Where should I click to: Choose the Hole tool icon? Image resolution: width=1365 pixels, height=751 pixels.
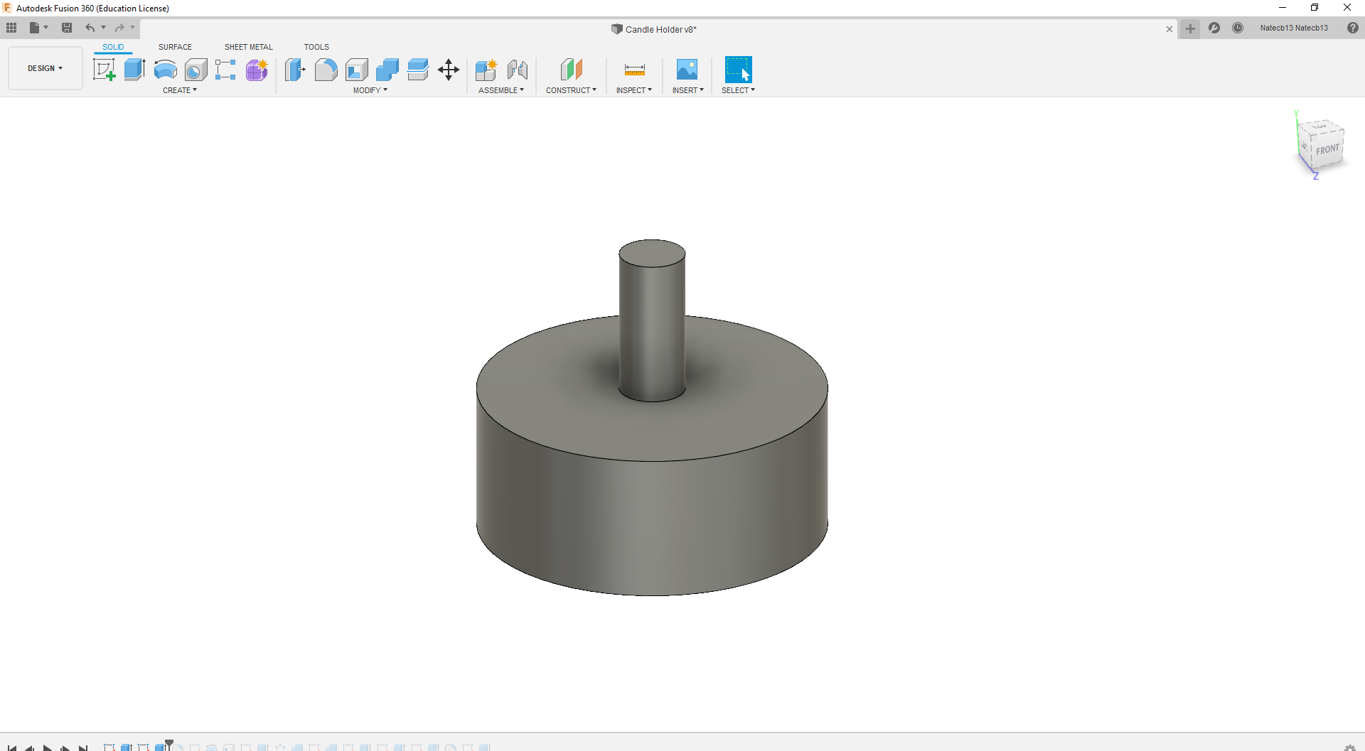[196, 70]
